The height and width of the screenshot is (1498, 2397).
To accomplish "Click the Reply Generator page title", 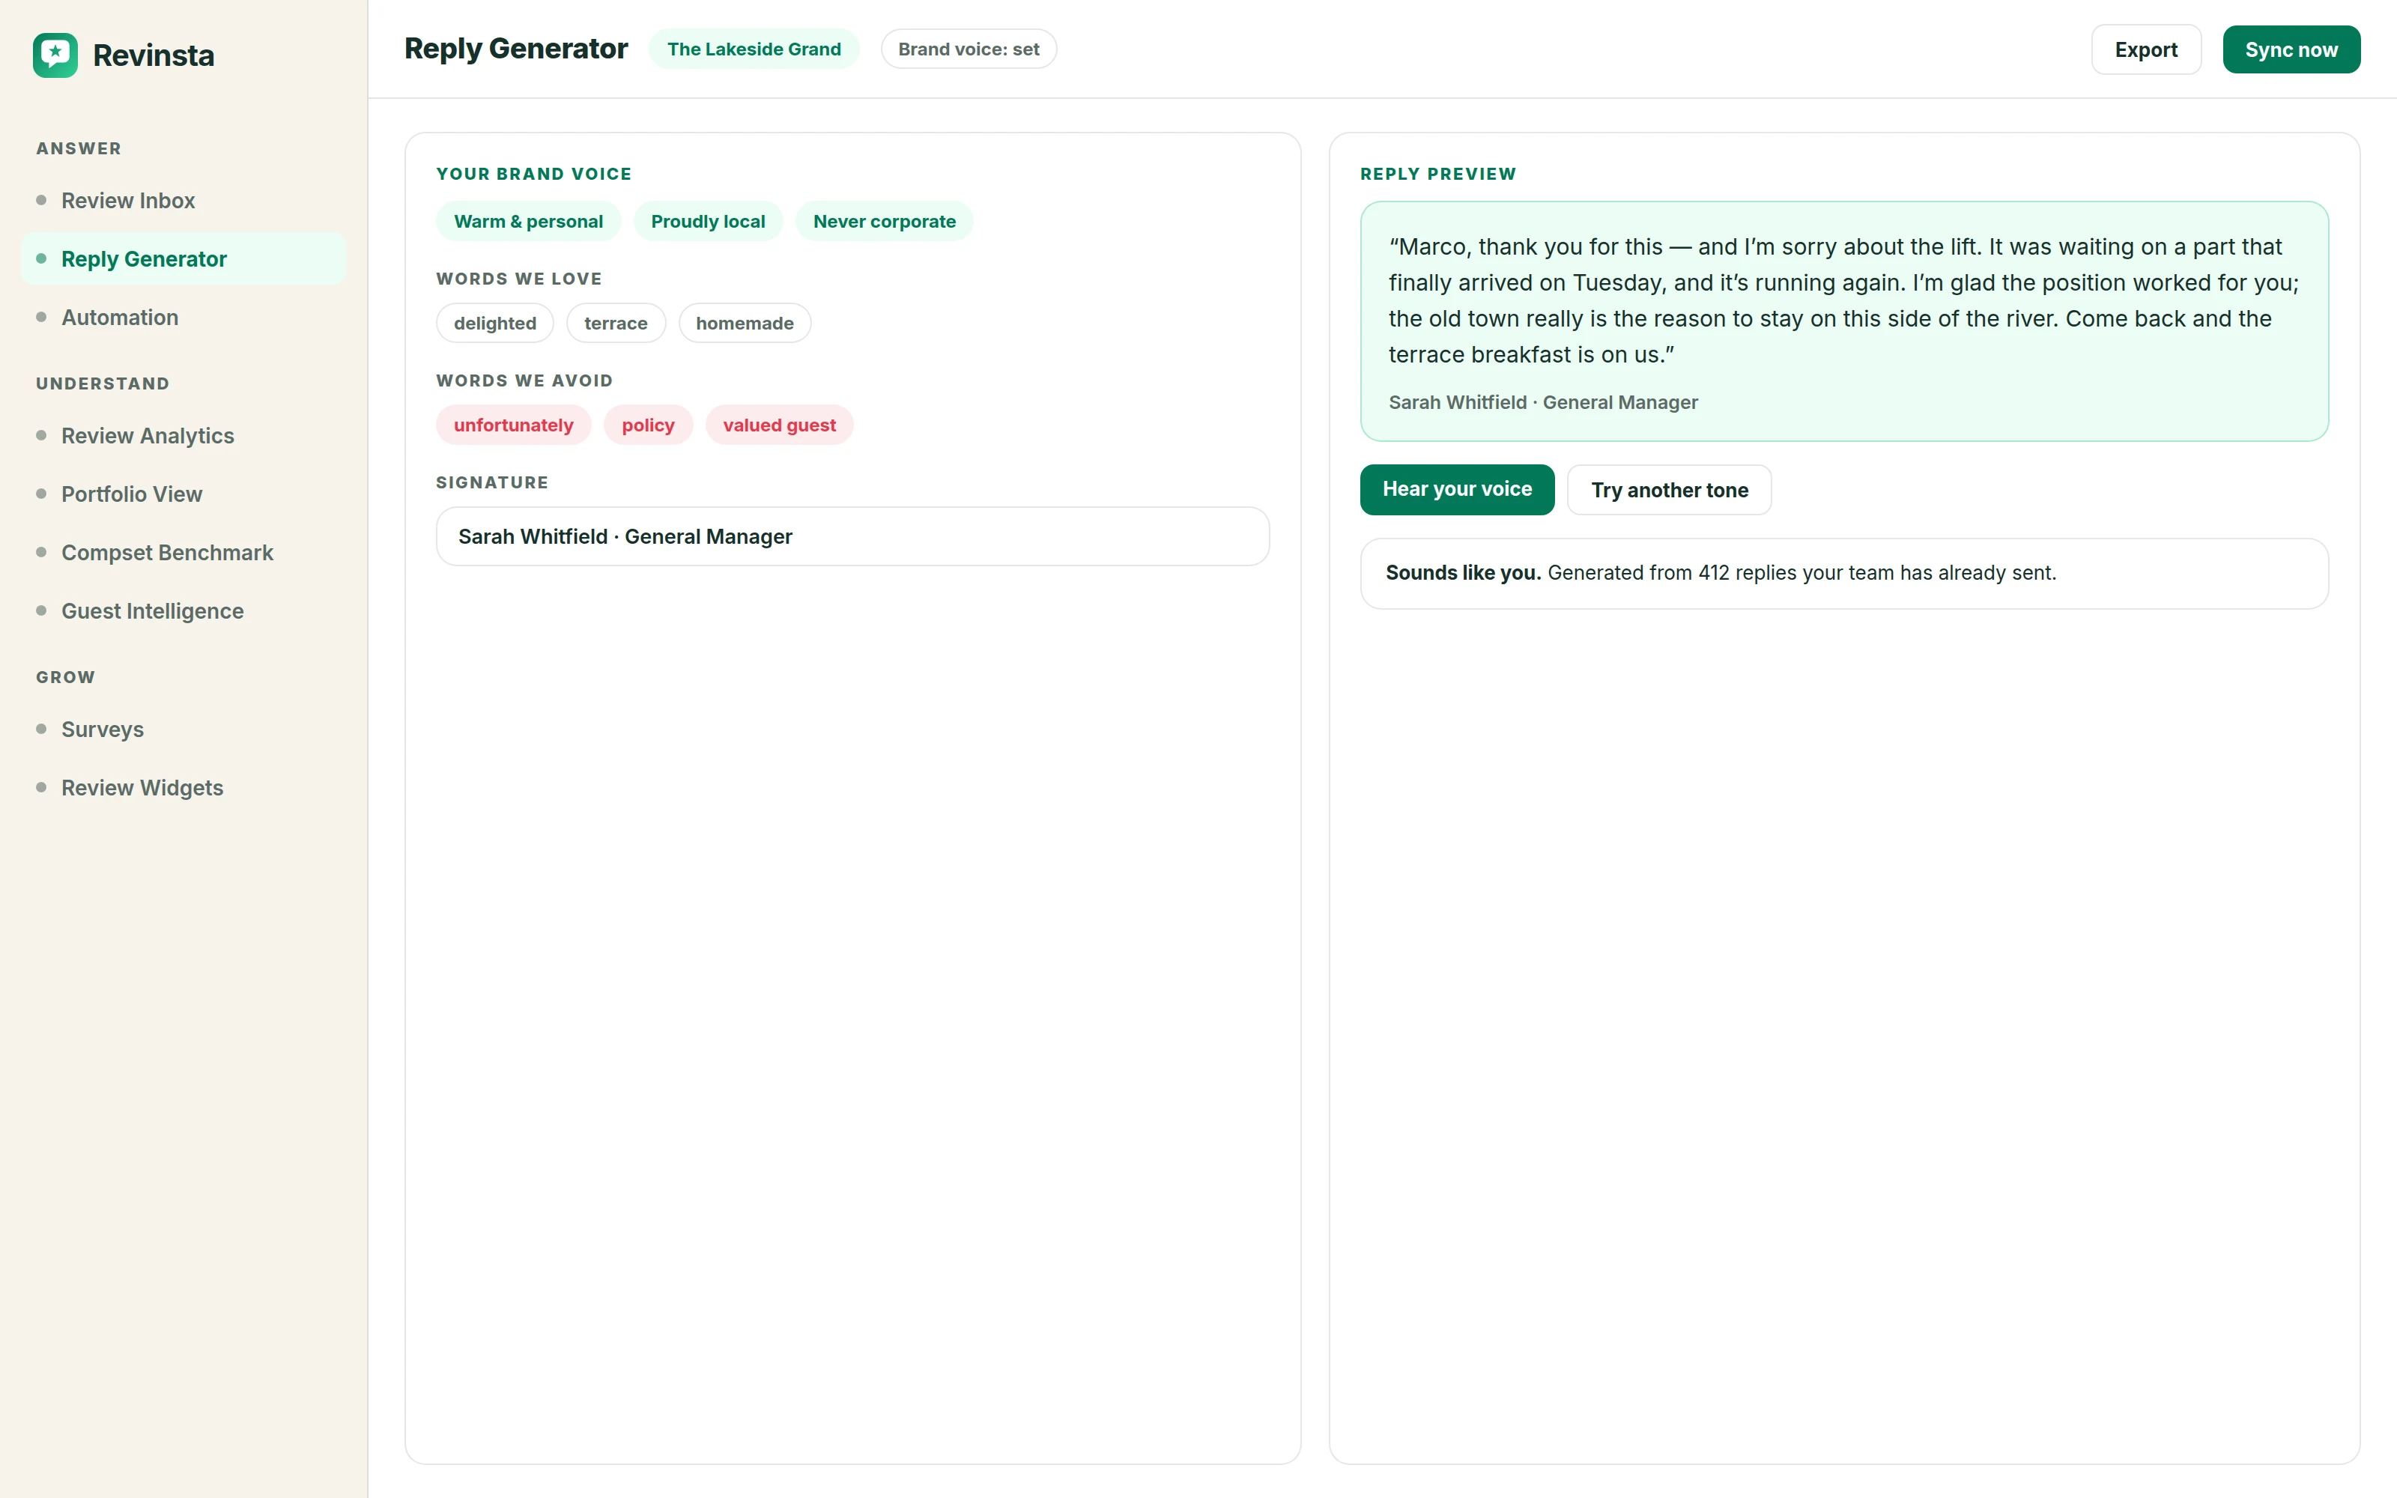I will [515, 49].
